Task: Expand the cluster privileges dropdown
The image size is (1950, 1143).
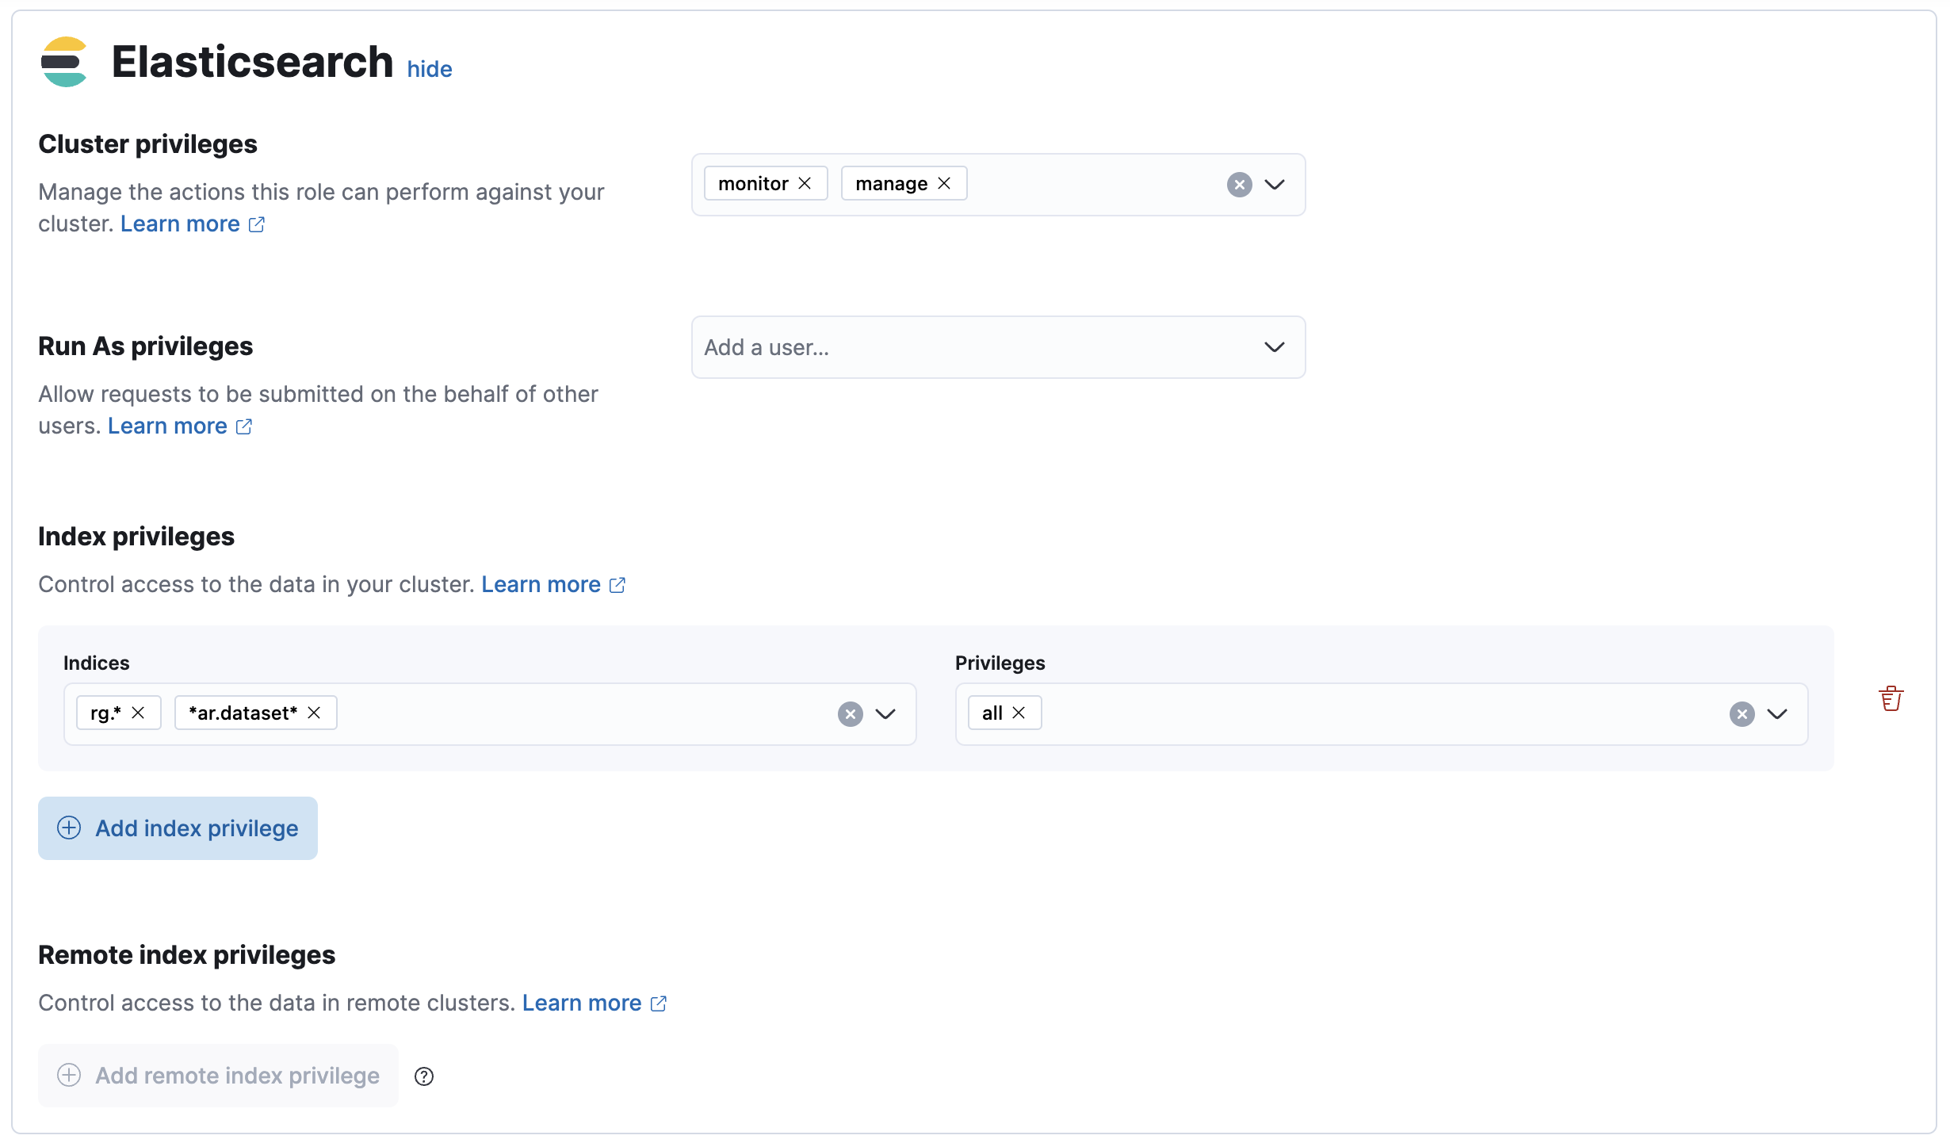Action: (1275, 185)
